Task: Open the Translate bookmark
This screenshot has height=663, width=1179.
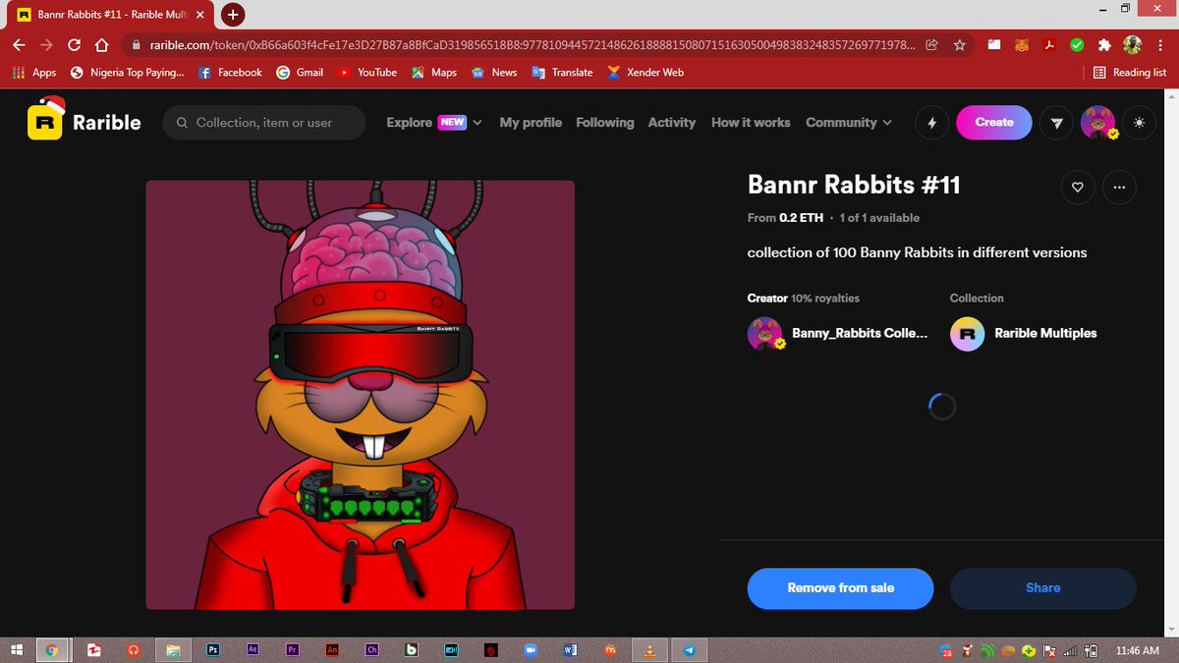Action: click(563, 73)
